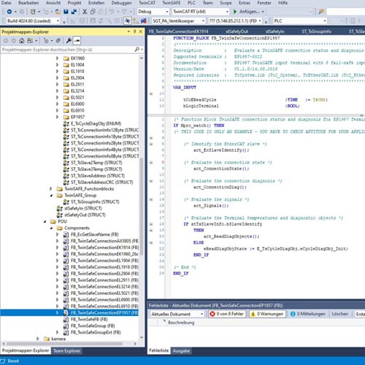Collapse the POU folder
The height and width of the screenshot is (365, 365).
pyautogui.click(x=45, y=221)
